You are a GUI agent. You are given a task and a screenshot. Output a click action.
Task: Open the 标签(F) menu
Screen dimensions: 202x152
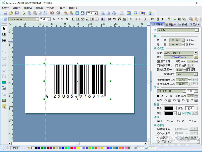coord(6,8)
